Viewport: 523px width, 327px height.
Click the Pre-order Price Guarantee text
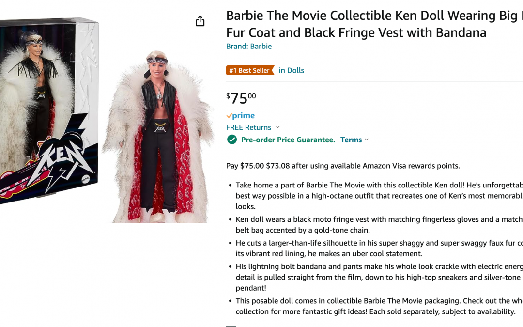pyautogui.click(x=288, y=140)
